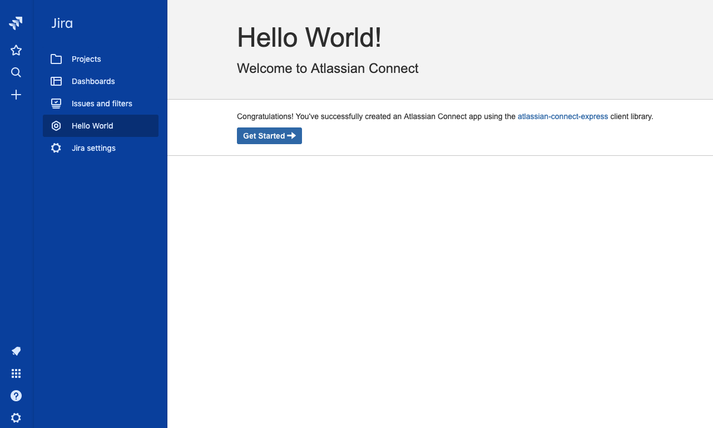713x428 pixels.
Task: Click the Hello World app icon
Action: (56, 126)
